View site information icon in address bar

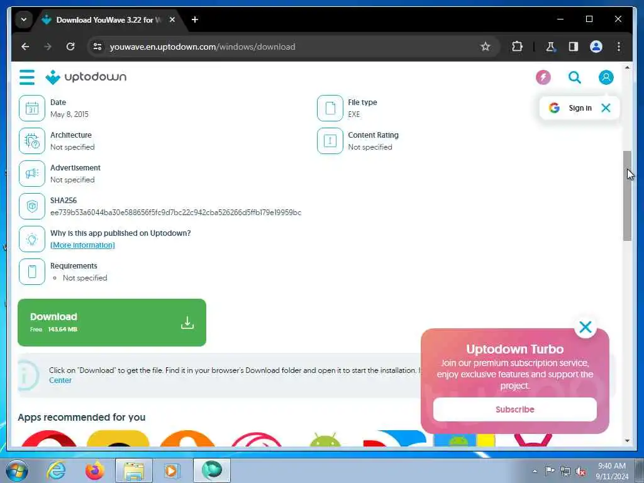coord(97,47)
